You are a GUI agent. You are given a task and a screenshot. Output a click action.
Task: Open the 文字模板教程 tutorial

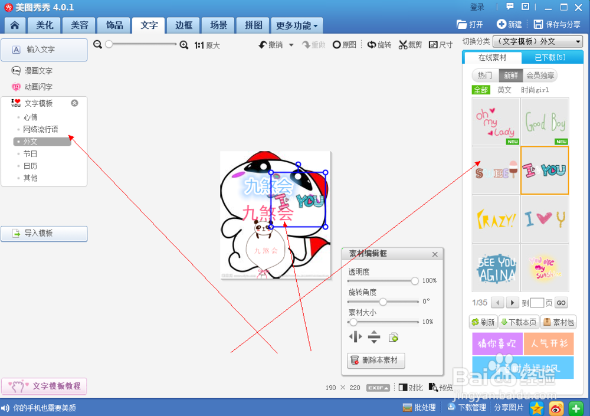[44, 386]
